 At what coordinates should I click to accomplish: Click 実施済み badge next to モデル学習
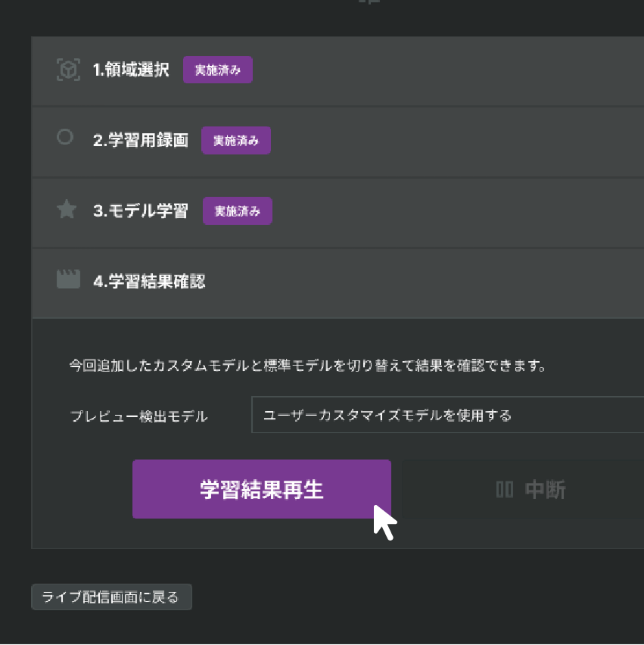[x=237, y=211]
